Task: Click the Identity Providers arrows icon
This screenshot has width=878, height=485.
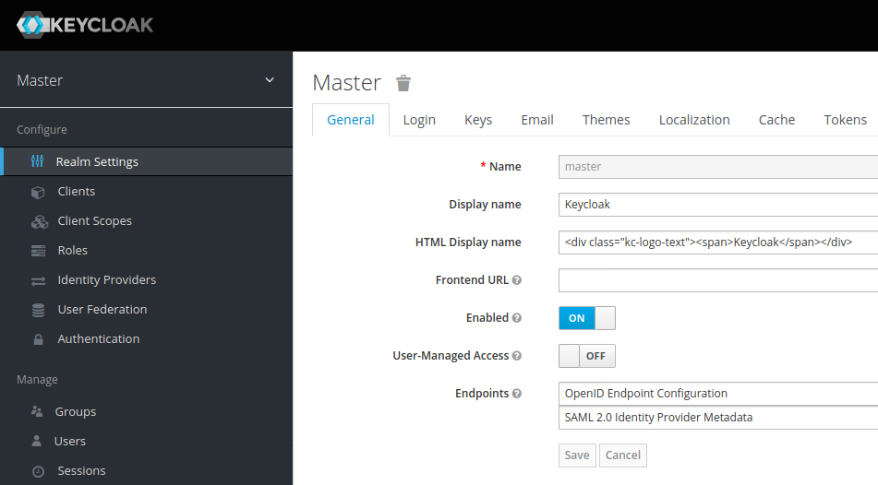Action: pos(38,281)
